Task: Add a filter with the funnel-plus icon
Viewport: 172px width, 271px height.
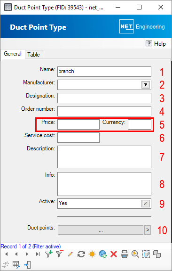Action: point(49,254)
